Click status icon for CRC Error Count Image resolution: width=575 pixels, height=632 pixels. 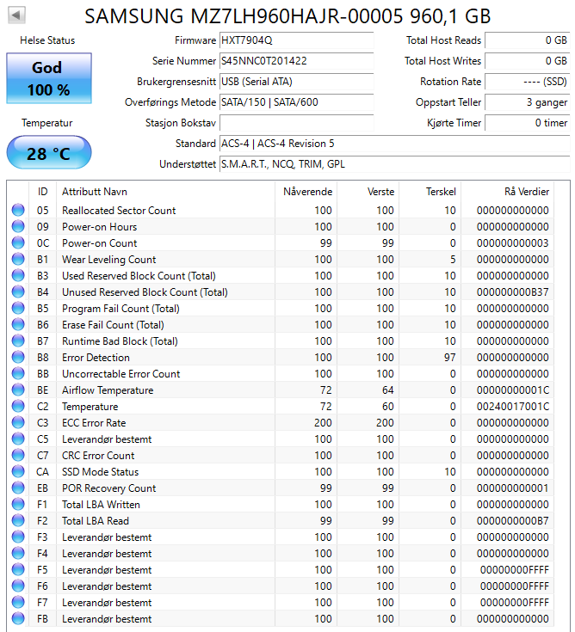18,455
